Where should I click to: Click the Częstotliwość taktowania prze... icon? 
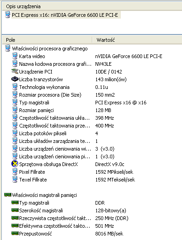click(x=14, y=125)
